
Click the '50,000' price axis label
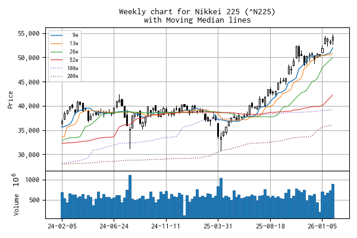click(x=29, y=58)
